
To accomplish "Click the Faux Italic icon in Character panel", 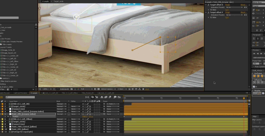I will 261,30.
